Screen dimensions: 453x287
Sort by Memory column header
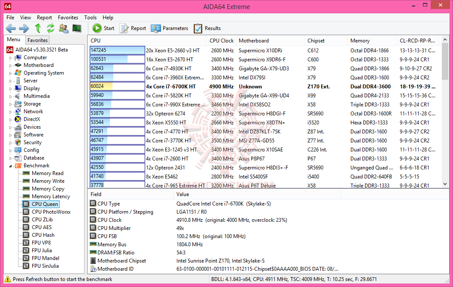point(372,41)
